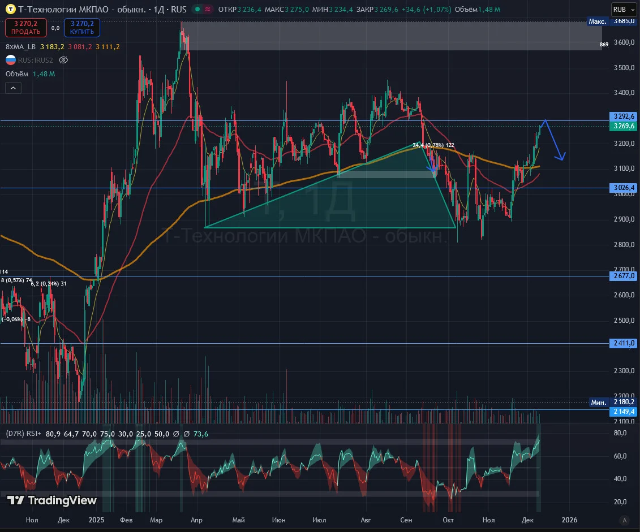Screen dimensions: 640x532
Task: Select the RUS:IRUS2 comparison symbol label
Action: [36, 60]
